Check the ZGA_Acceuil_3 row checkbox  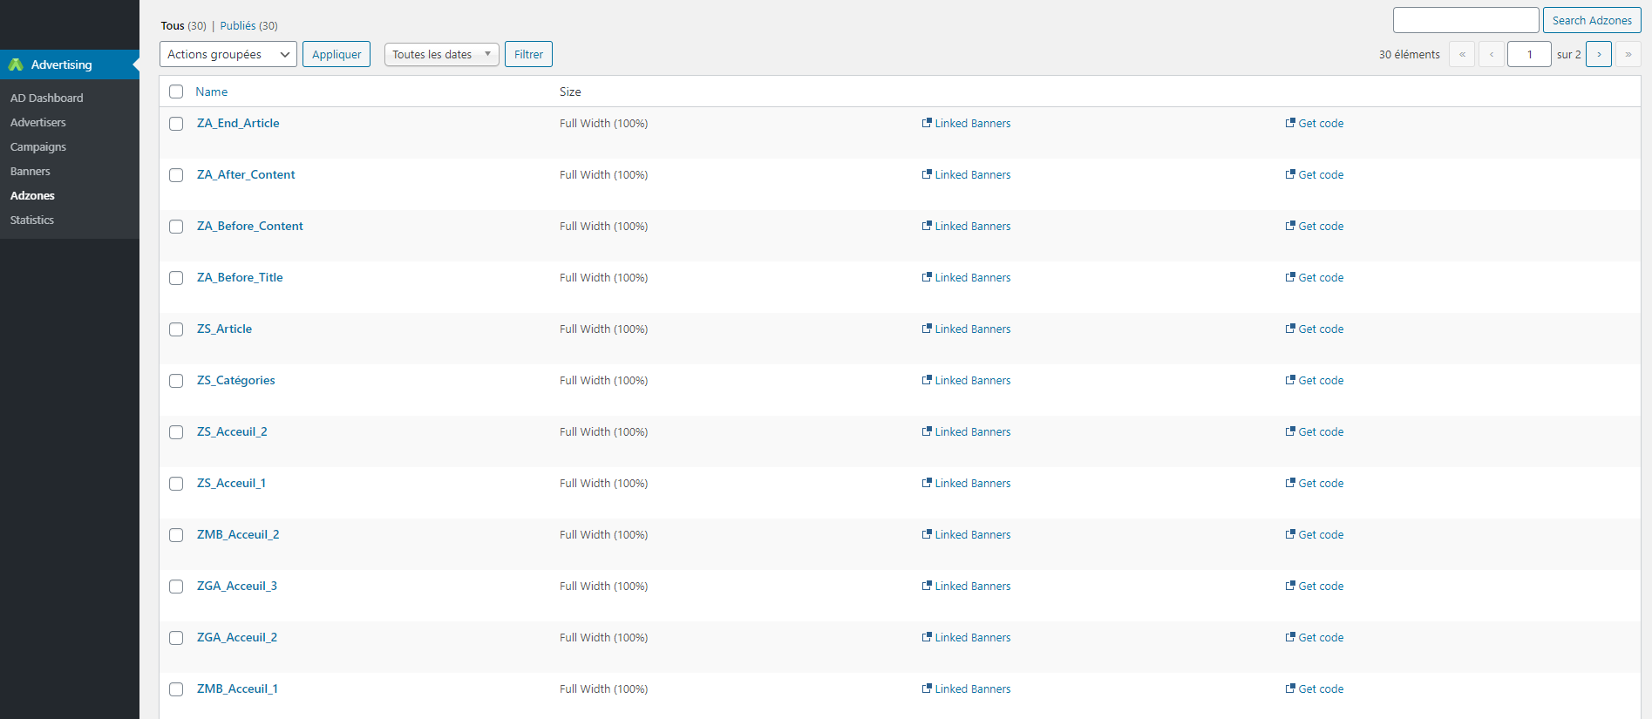(176, 587)
